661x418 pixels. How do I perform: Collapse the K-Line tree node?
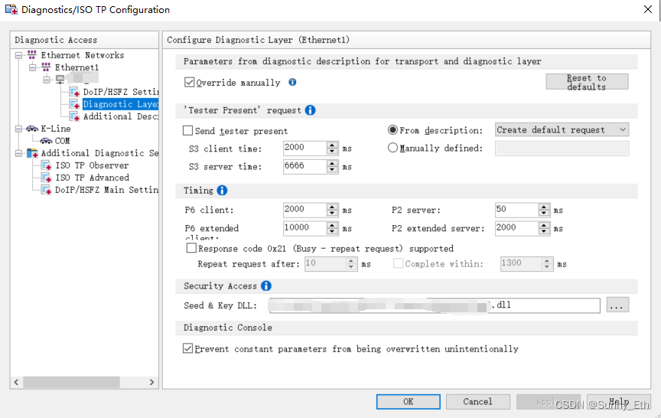pos(18,129)
